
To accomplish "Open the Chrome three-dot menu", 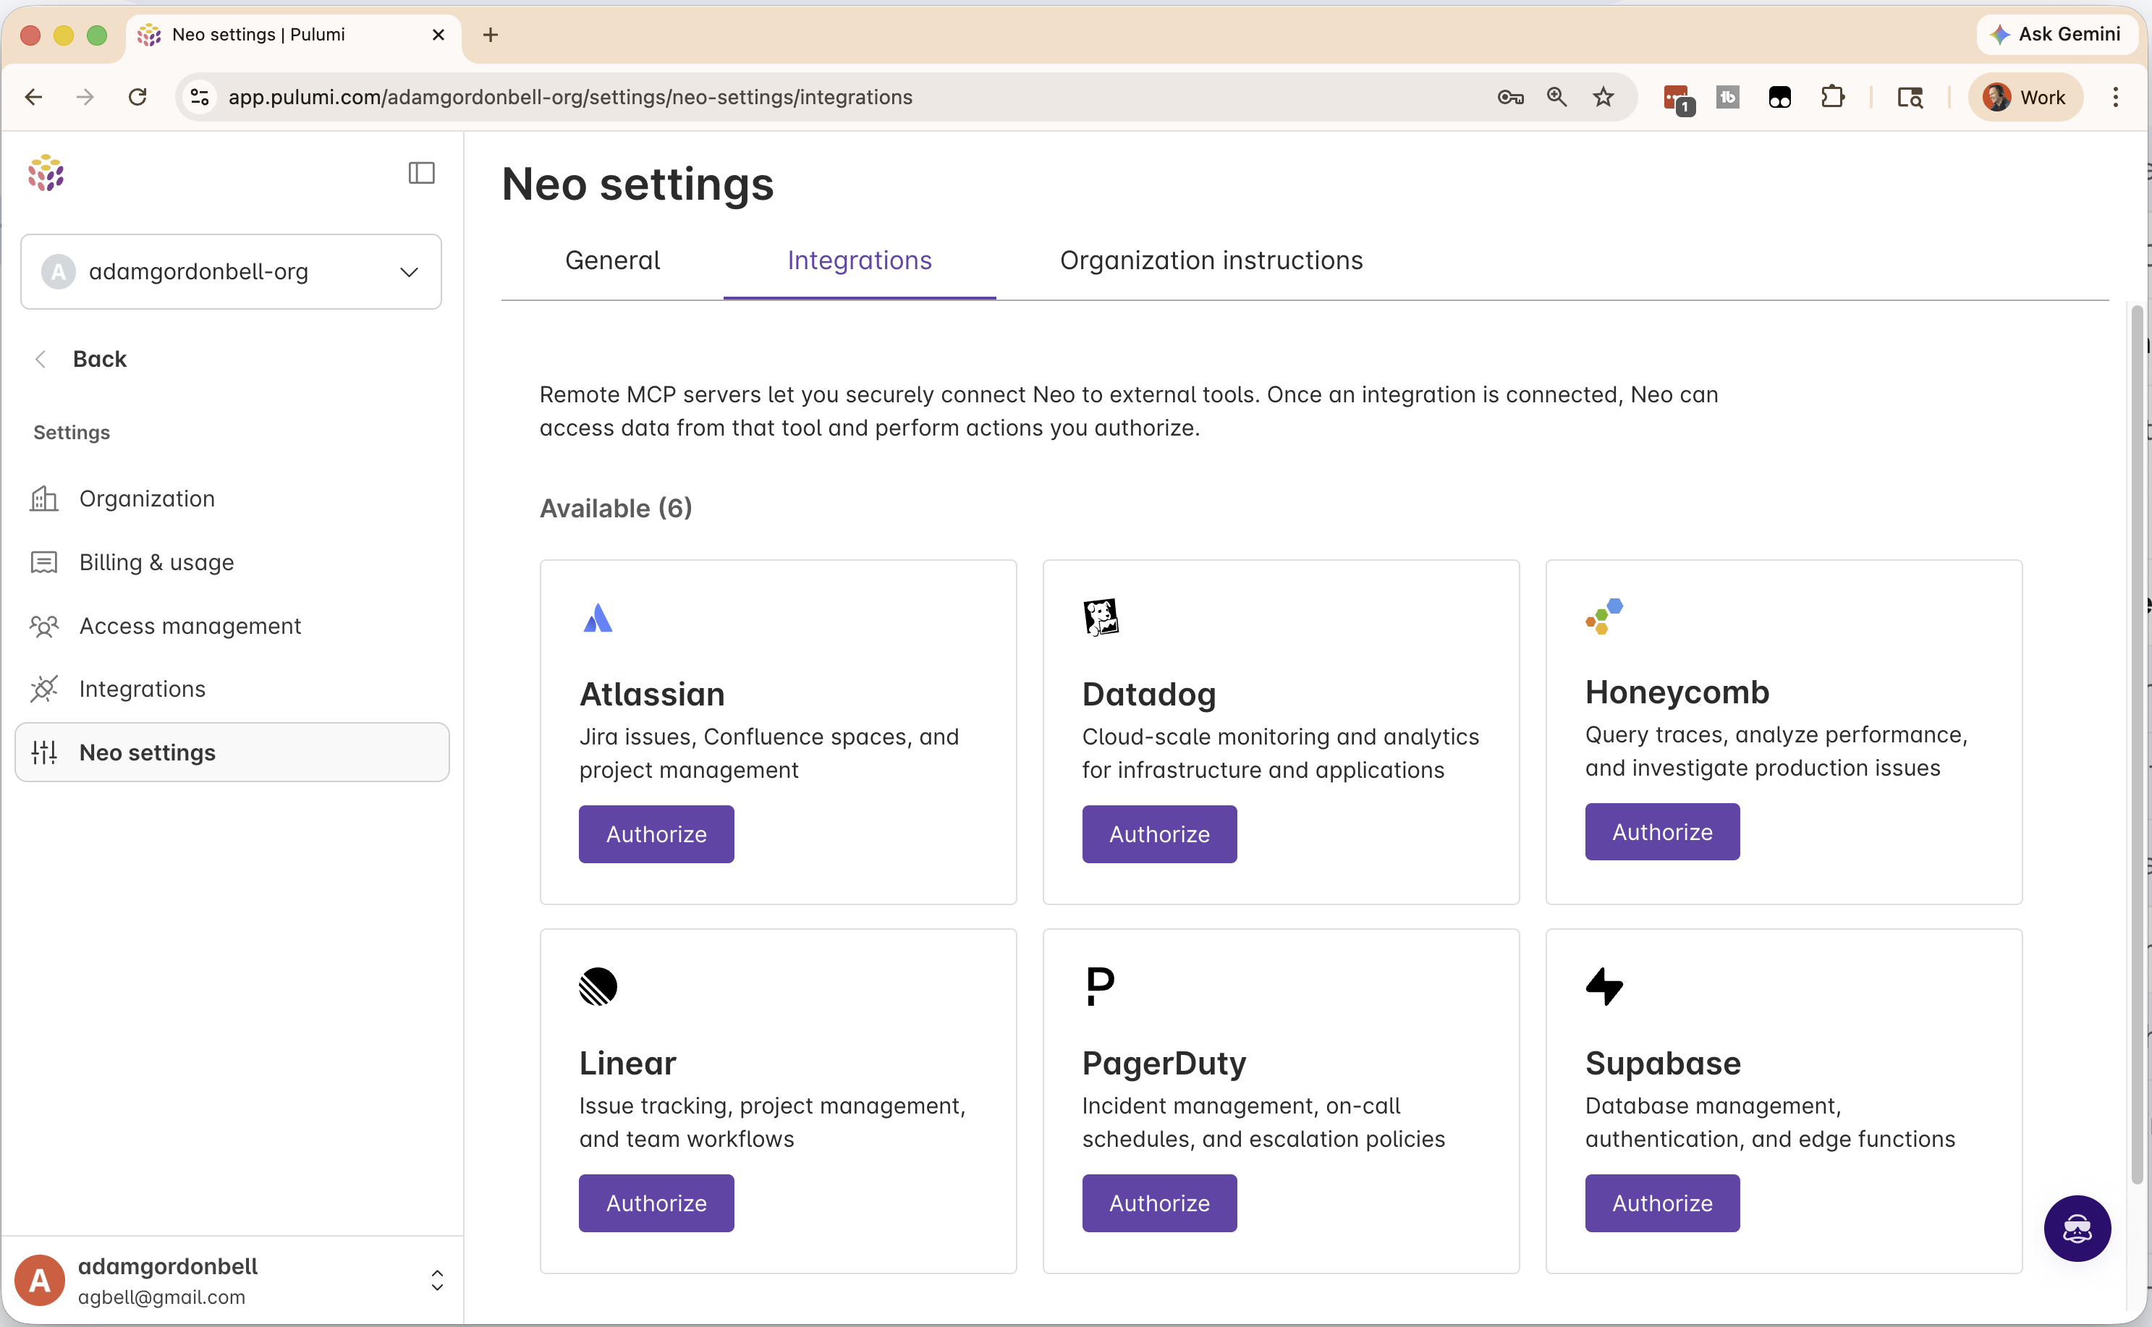I will tap(2115, 96).
